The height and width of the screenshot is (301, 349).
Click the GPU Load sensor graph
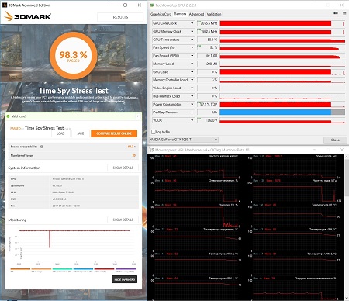(282, 72)
